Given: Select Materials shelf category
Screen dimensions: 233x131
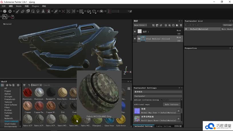Looking at the screenshot, I should [9, 118].
